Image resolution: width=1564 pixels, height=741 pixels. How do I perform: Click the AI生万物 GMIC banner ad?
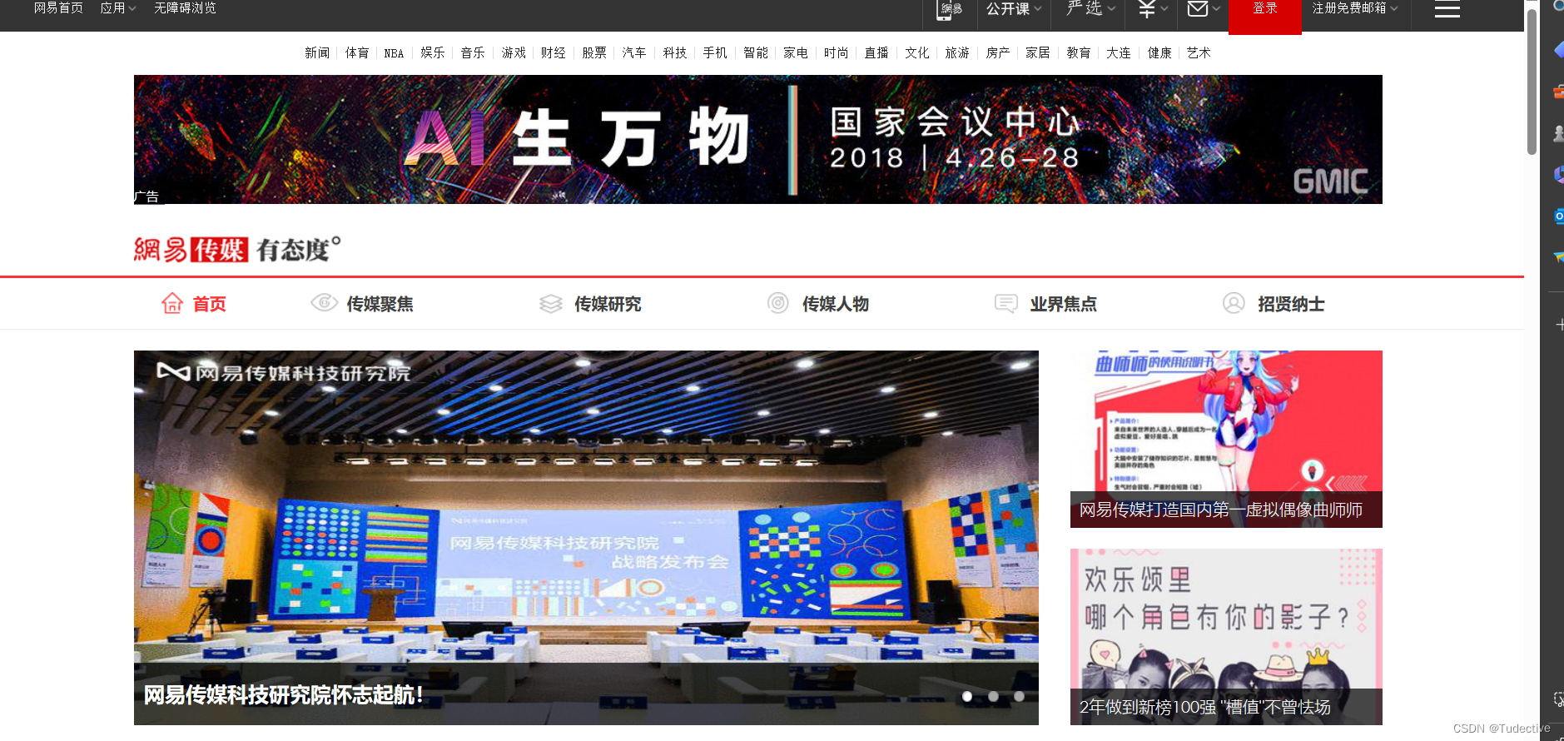(758, 139)
